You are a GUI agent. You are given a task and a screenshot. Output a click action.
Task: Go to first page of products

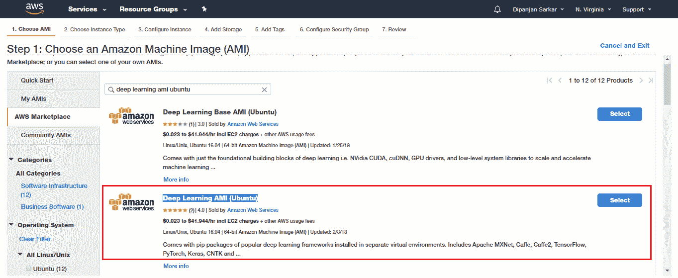[x=549, y=81]
